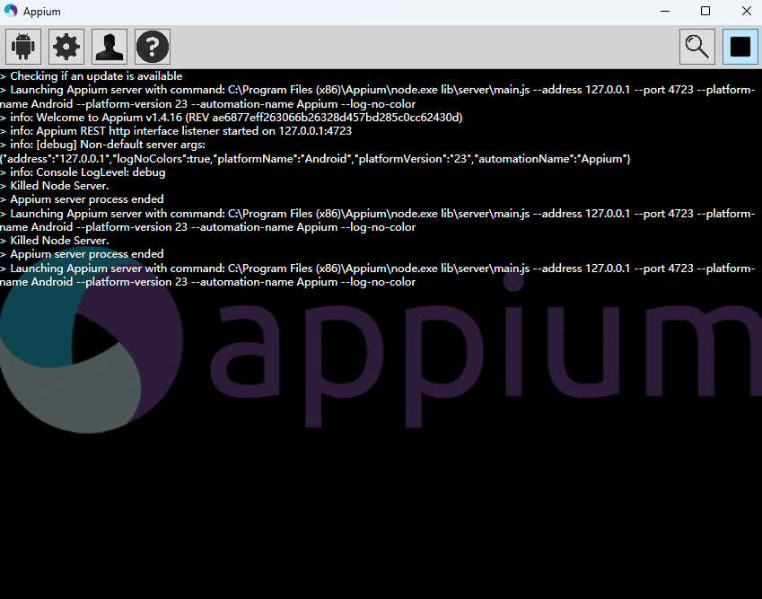Click the 'Appium' title text in the title bar

(41, 11)
